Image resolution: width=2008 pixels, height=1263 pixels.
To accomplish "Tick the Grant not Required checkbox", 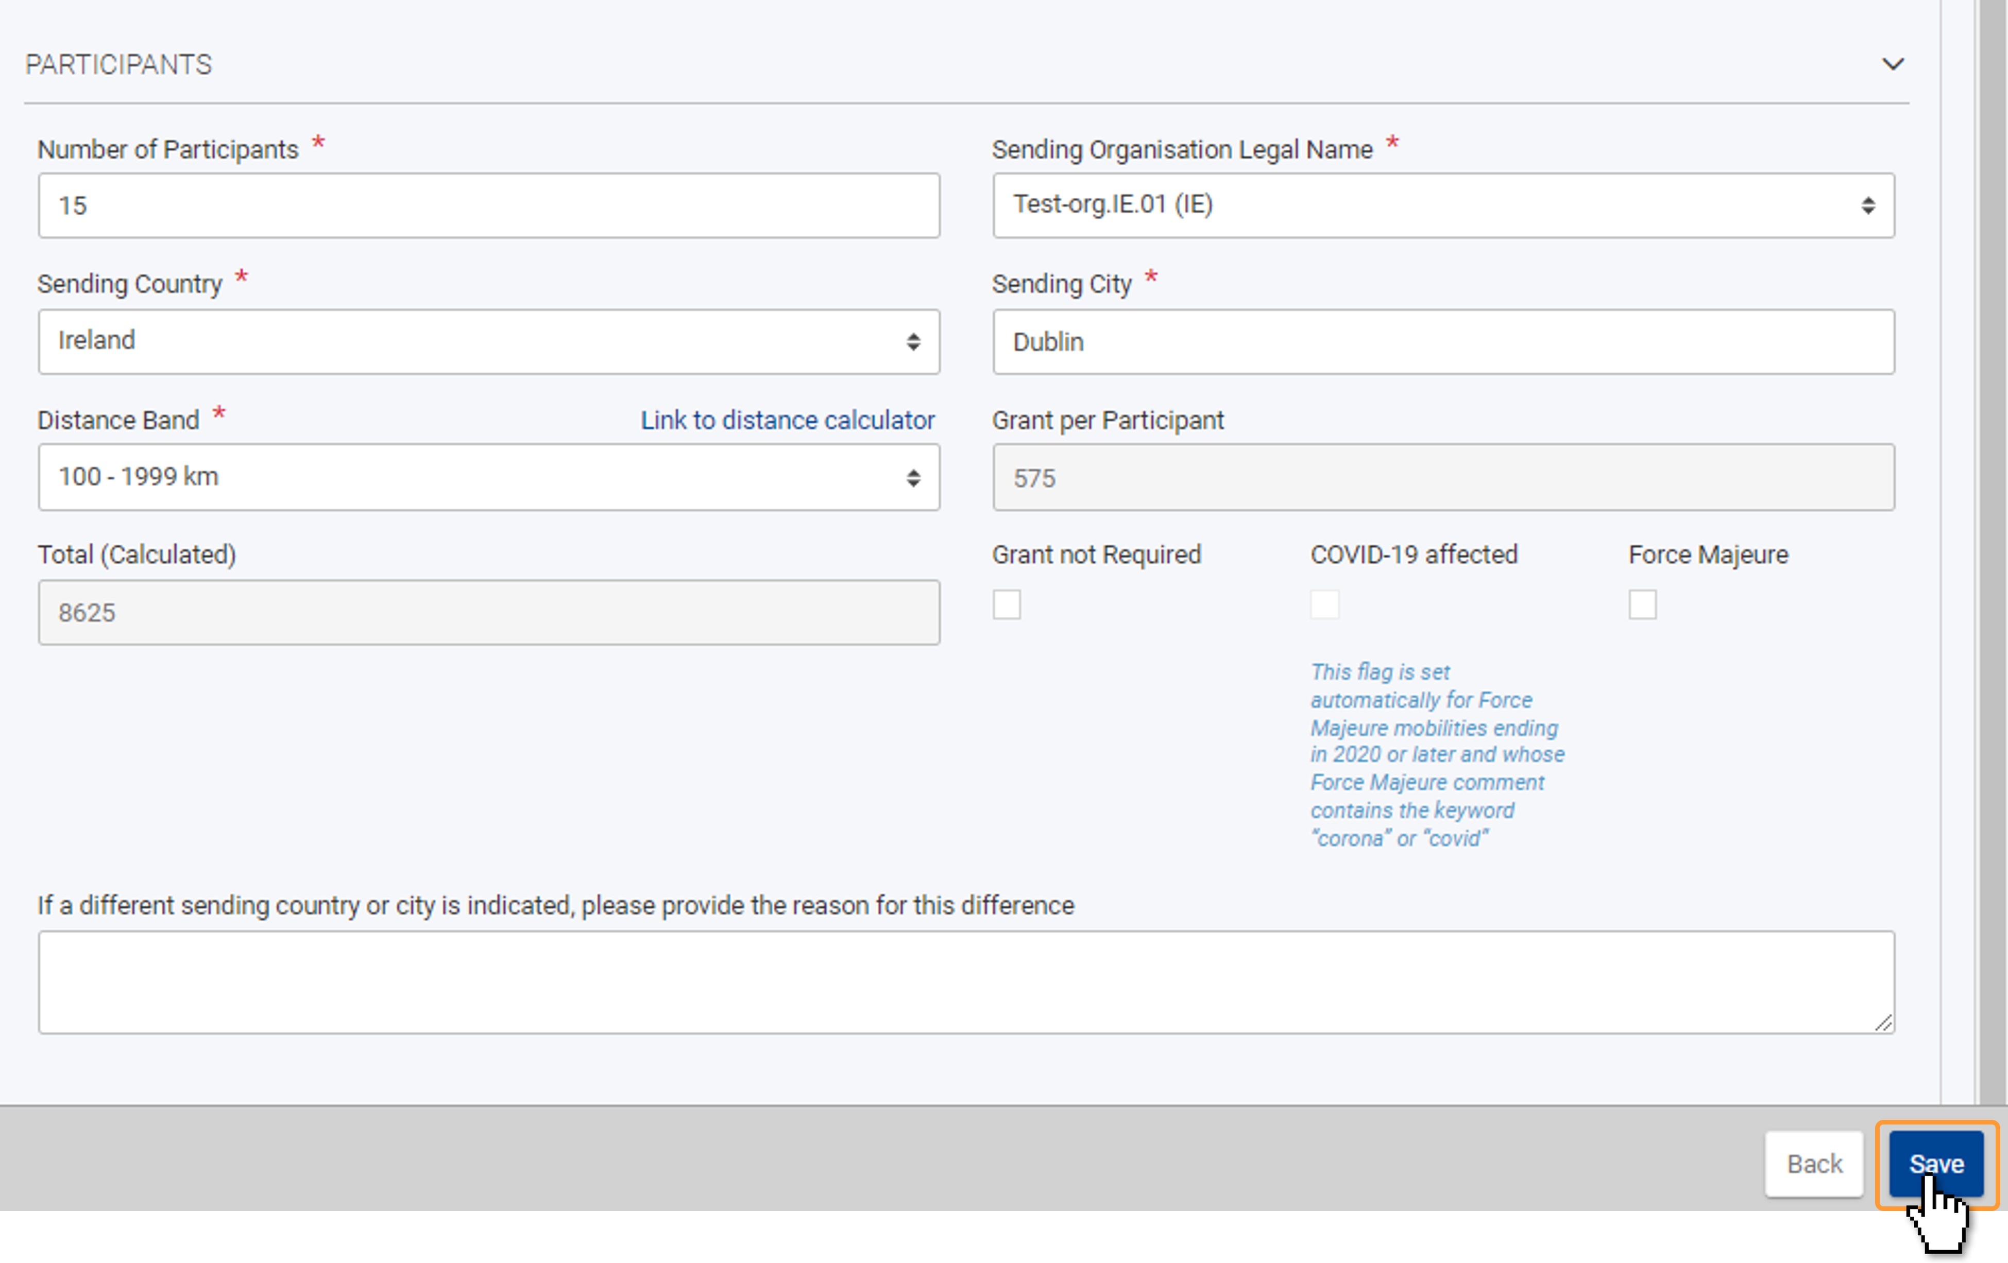I will tap(1007, 604).
